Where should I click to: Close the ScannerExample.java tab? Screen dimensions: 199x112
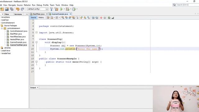click(x=71, y=14)
